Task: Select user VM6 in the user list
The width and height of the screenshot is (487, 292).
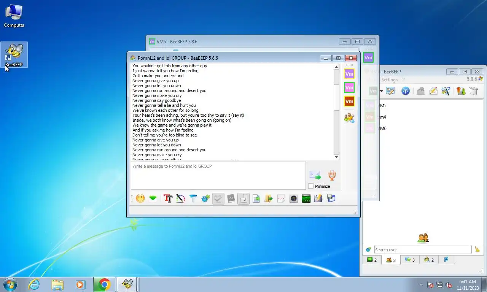Action: [x=423, y=129]
